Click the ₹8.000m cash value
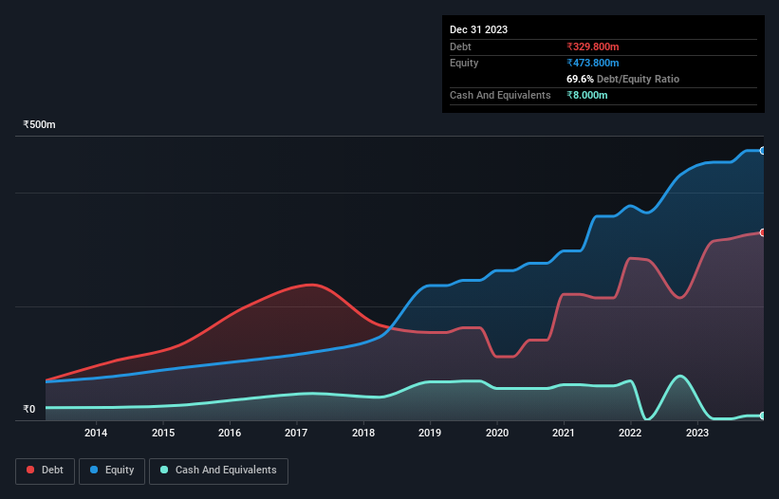This screenshot has height=499, width=779. [x=586, y=95]
